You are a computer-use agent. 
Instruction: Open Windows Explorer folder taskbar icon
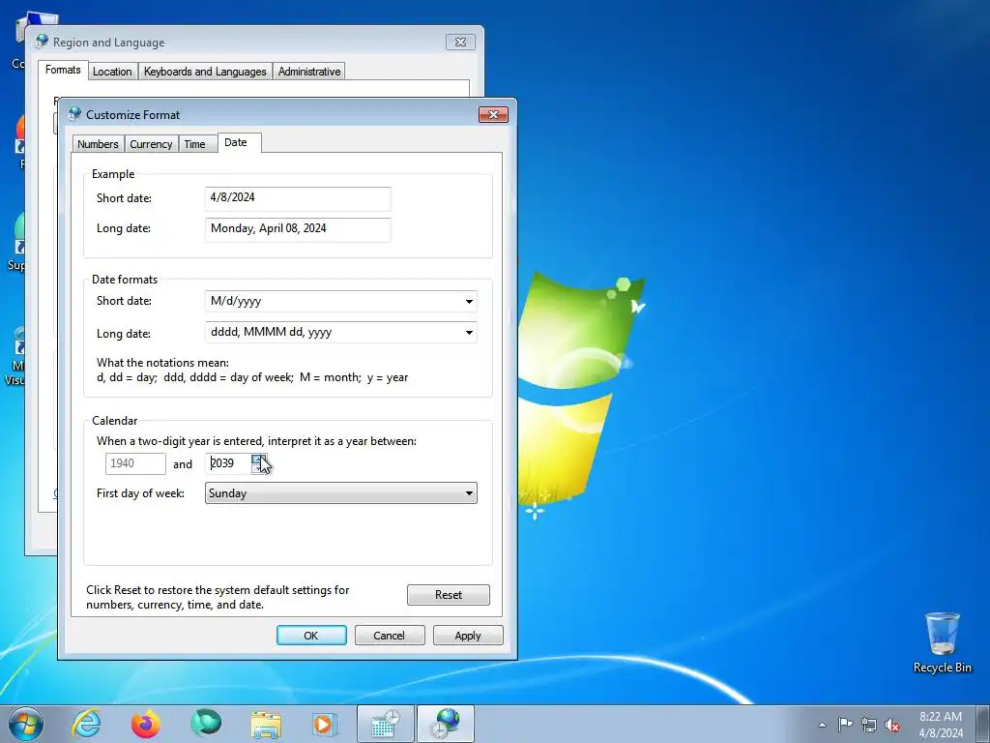(266, 724)
